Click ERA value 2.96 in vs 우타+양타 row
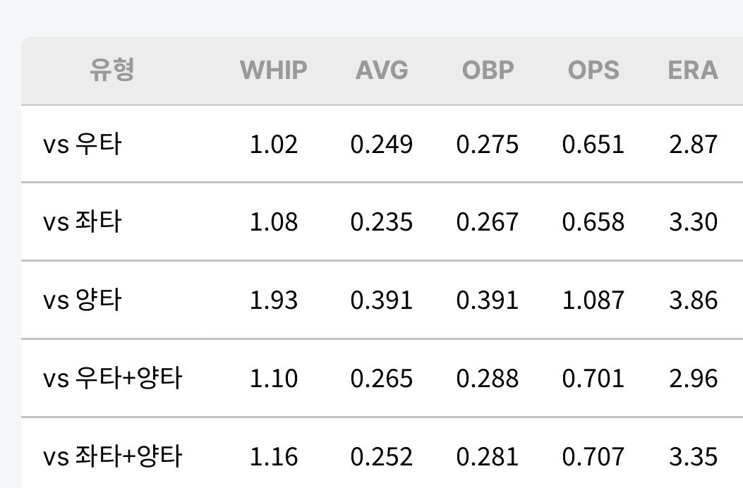This screenshot has width=743, height=488. (693, 379)
